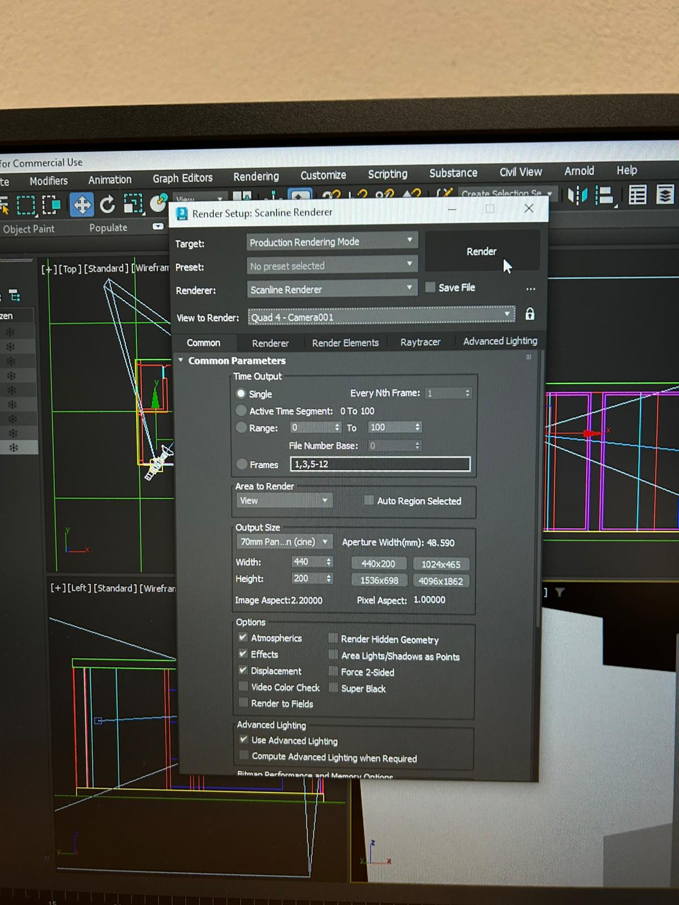Uncheck the Displacement option
The width and height of the screenshot is (679, 905).
click(x=243, y=670)
